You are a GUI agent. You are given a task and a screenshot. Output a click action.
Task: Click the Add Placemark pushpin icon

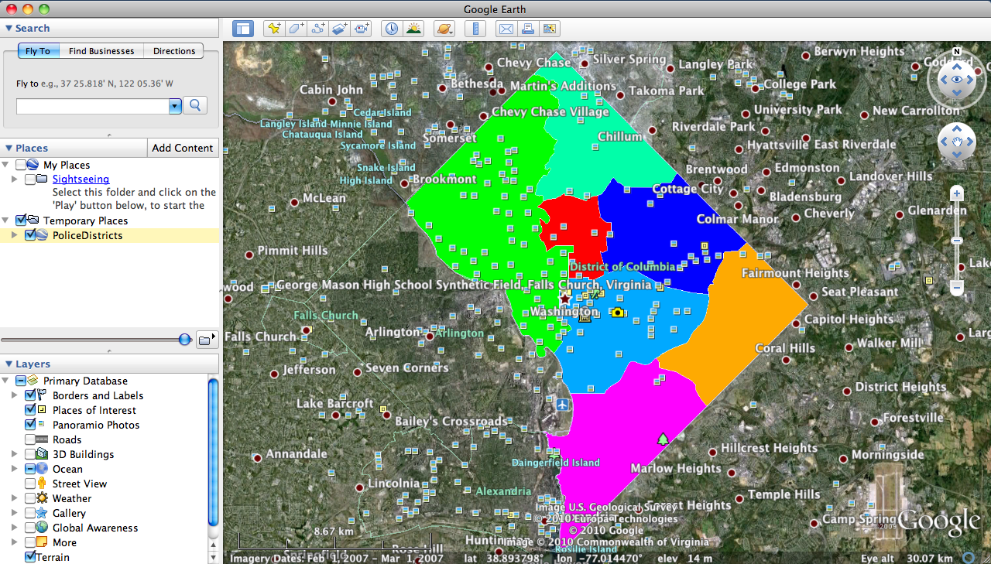tap(273, 29)
